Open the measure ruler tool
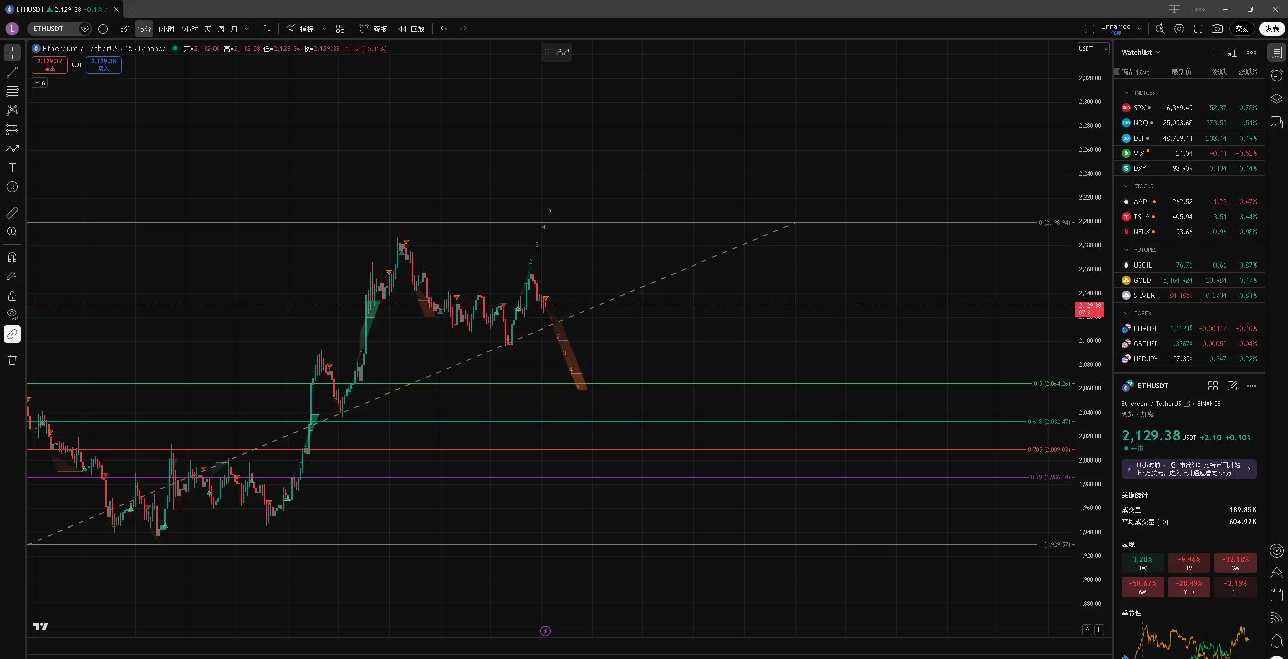 click(x=12, y=212)
